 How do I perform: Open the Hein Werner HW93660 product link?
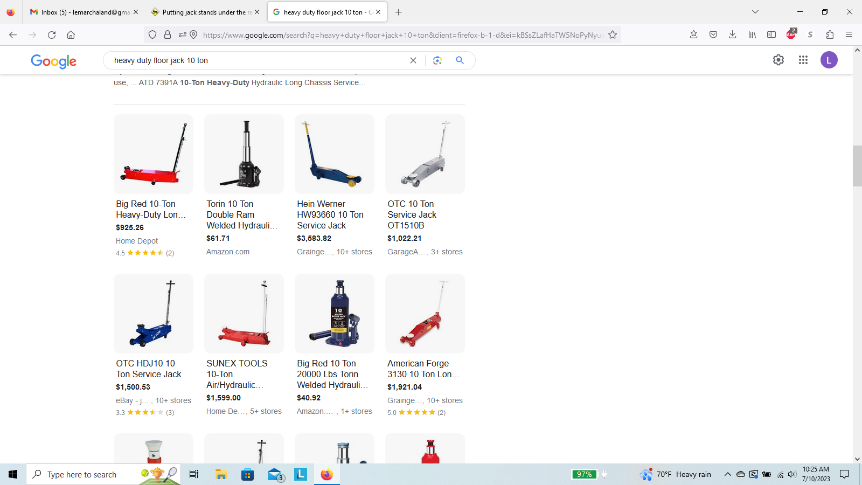click(x=330, y=214)
